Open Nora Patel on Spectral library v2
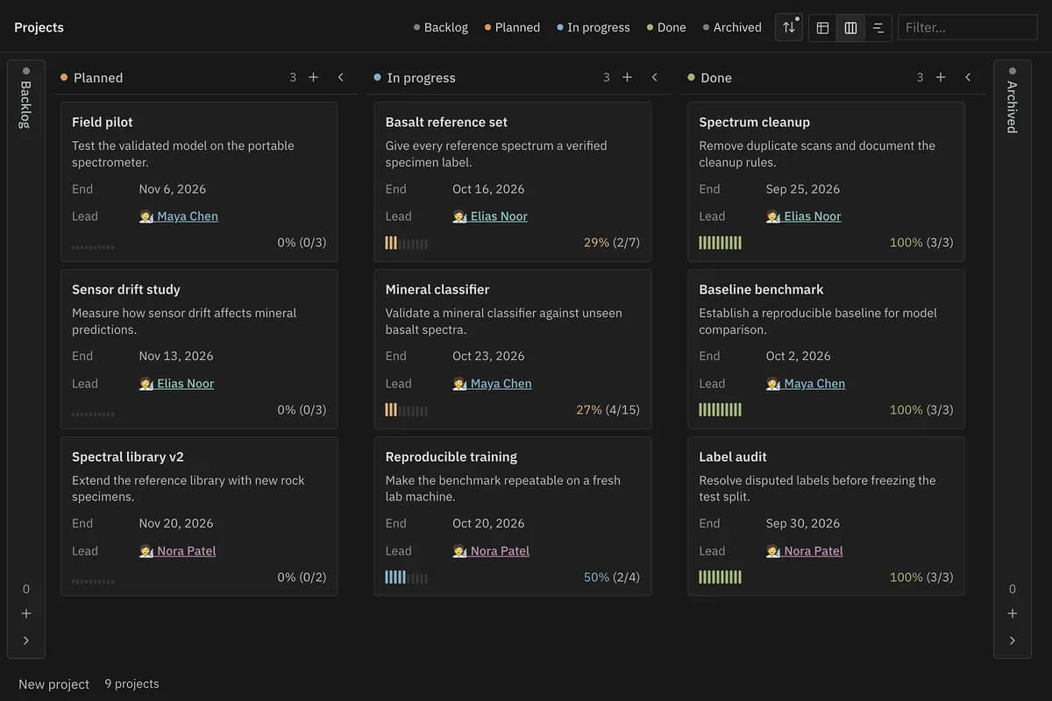The image size is (1052, 701). [177, 550]
